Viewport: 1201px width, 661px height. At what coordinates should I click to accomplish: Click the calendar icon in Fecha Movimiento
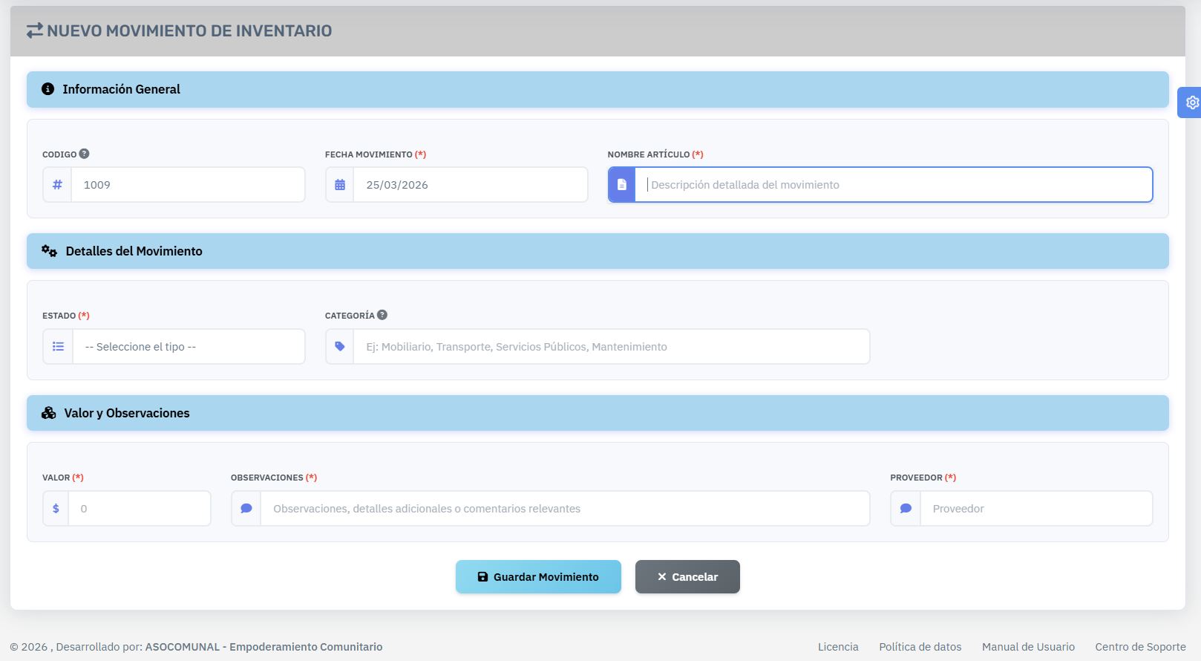coord(340,185)
